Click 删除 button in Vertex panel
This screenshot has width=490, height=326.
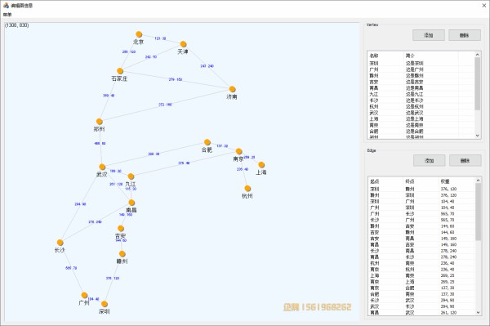(x=465, y=35)
